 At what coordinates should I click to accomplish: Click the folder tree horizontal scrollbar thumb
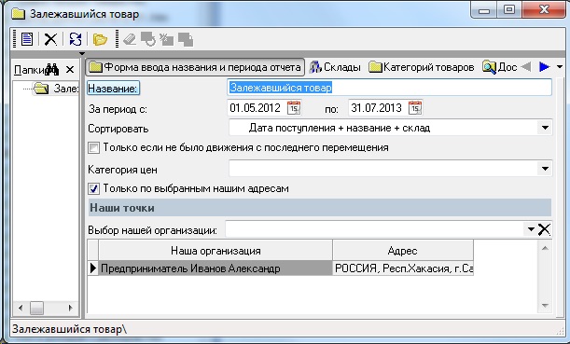tap(36, 308)
